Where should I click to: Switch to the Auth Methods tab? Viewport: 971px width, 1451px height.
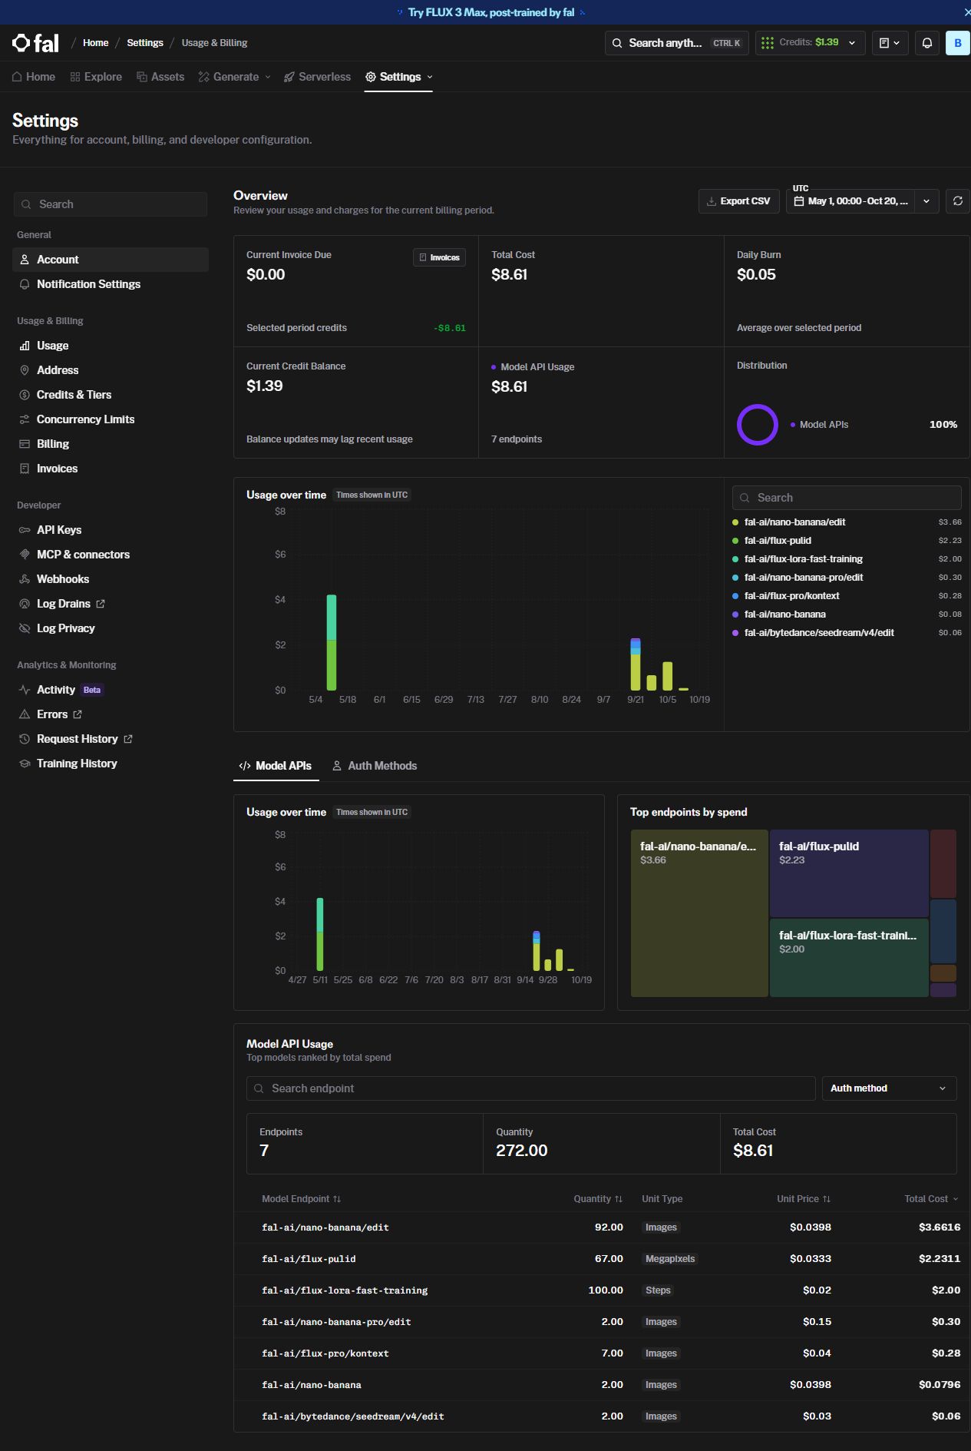tap(375, 766)
